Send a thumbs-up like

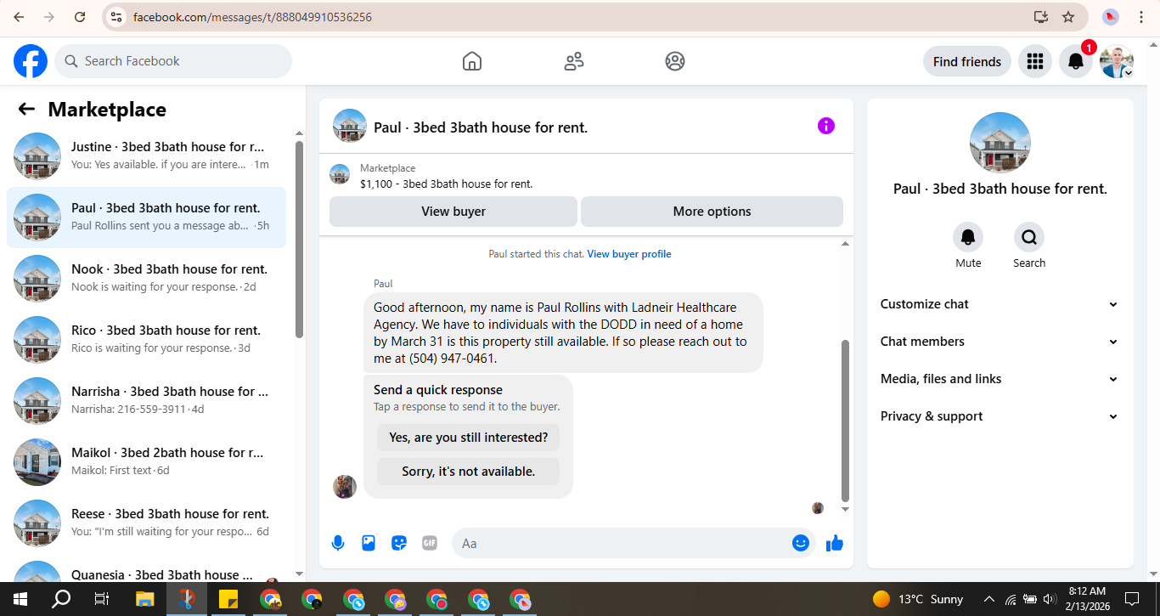tap(835, 543)
